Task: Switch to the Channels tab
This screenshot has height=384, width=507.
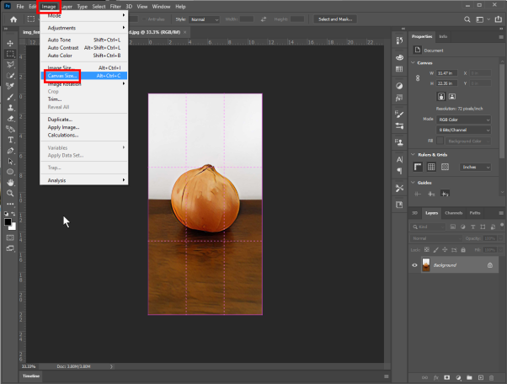Action: (x=453, y=213)
